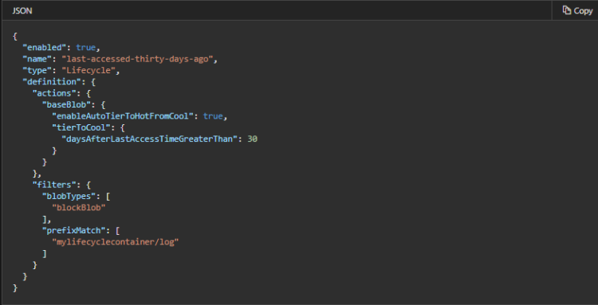Click the "actions" key
This screenshot has width=598, height=305.
[54, 93]
